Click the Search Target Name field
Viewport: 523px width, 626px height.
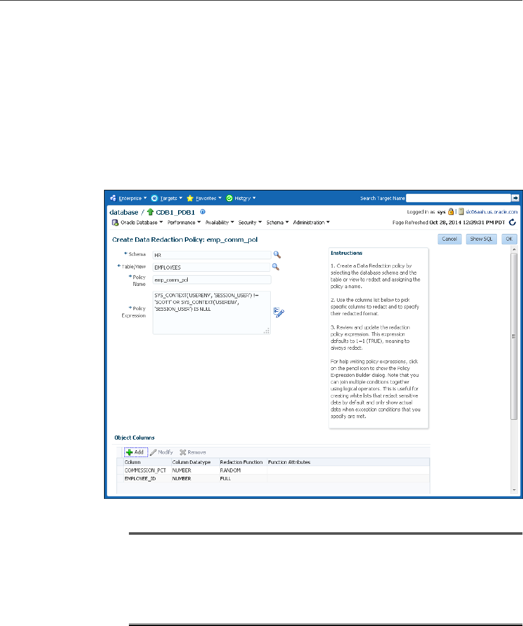459,198
